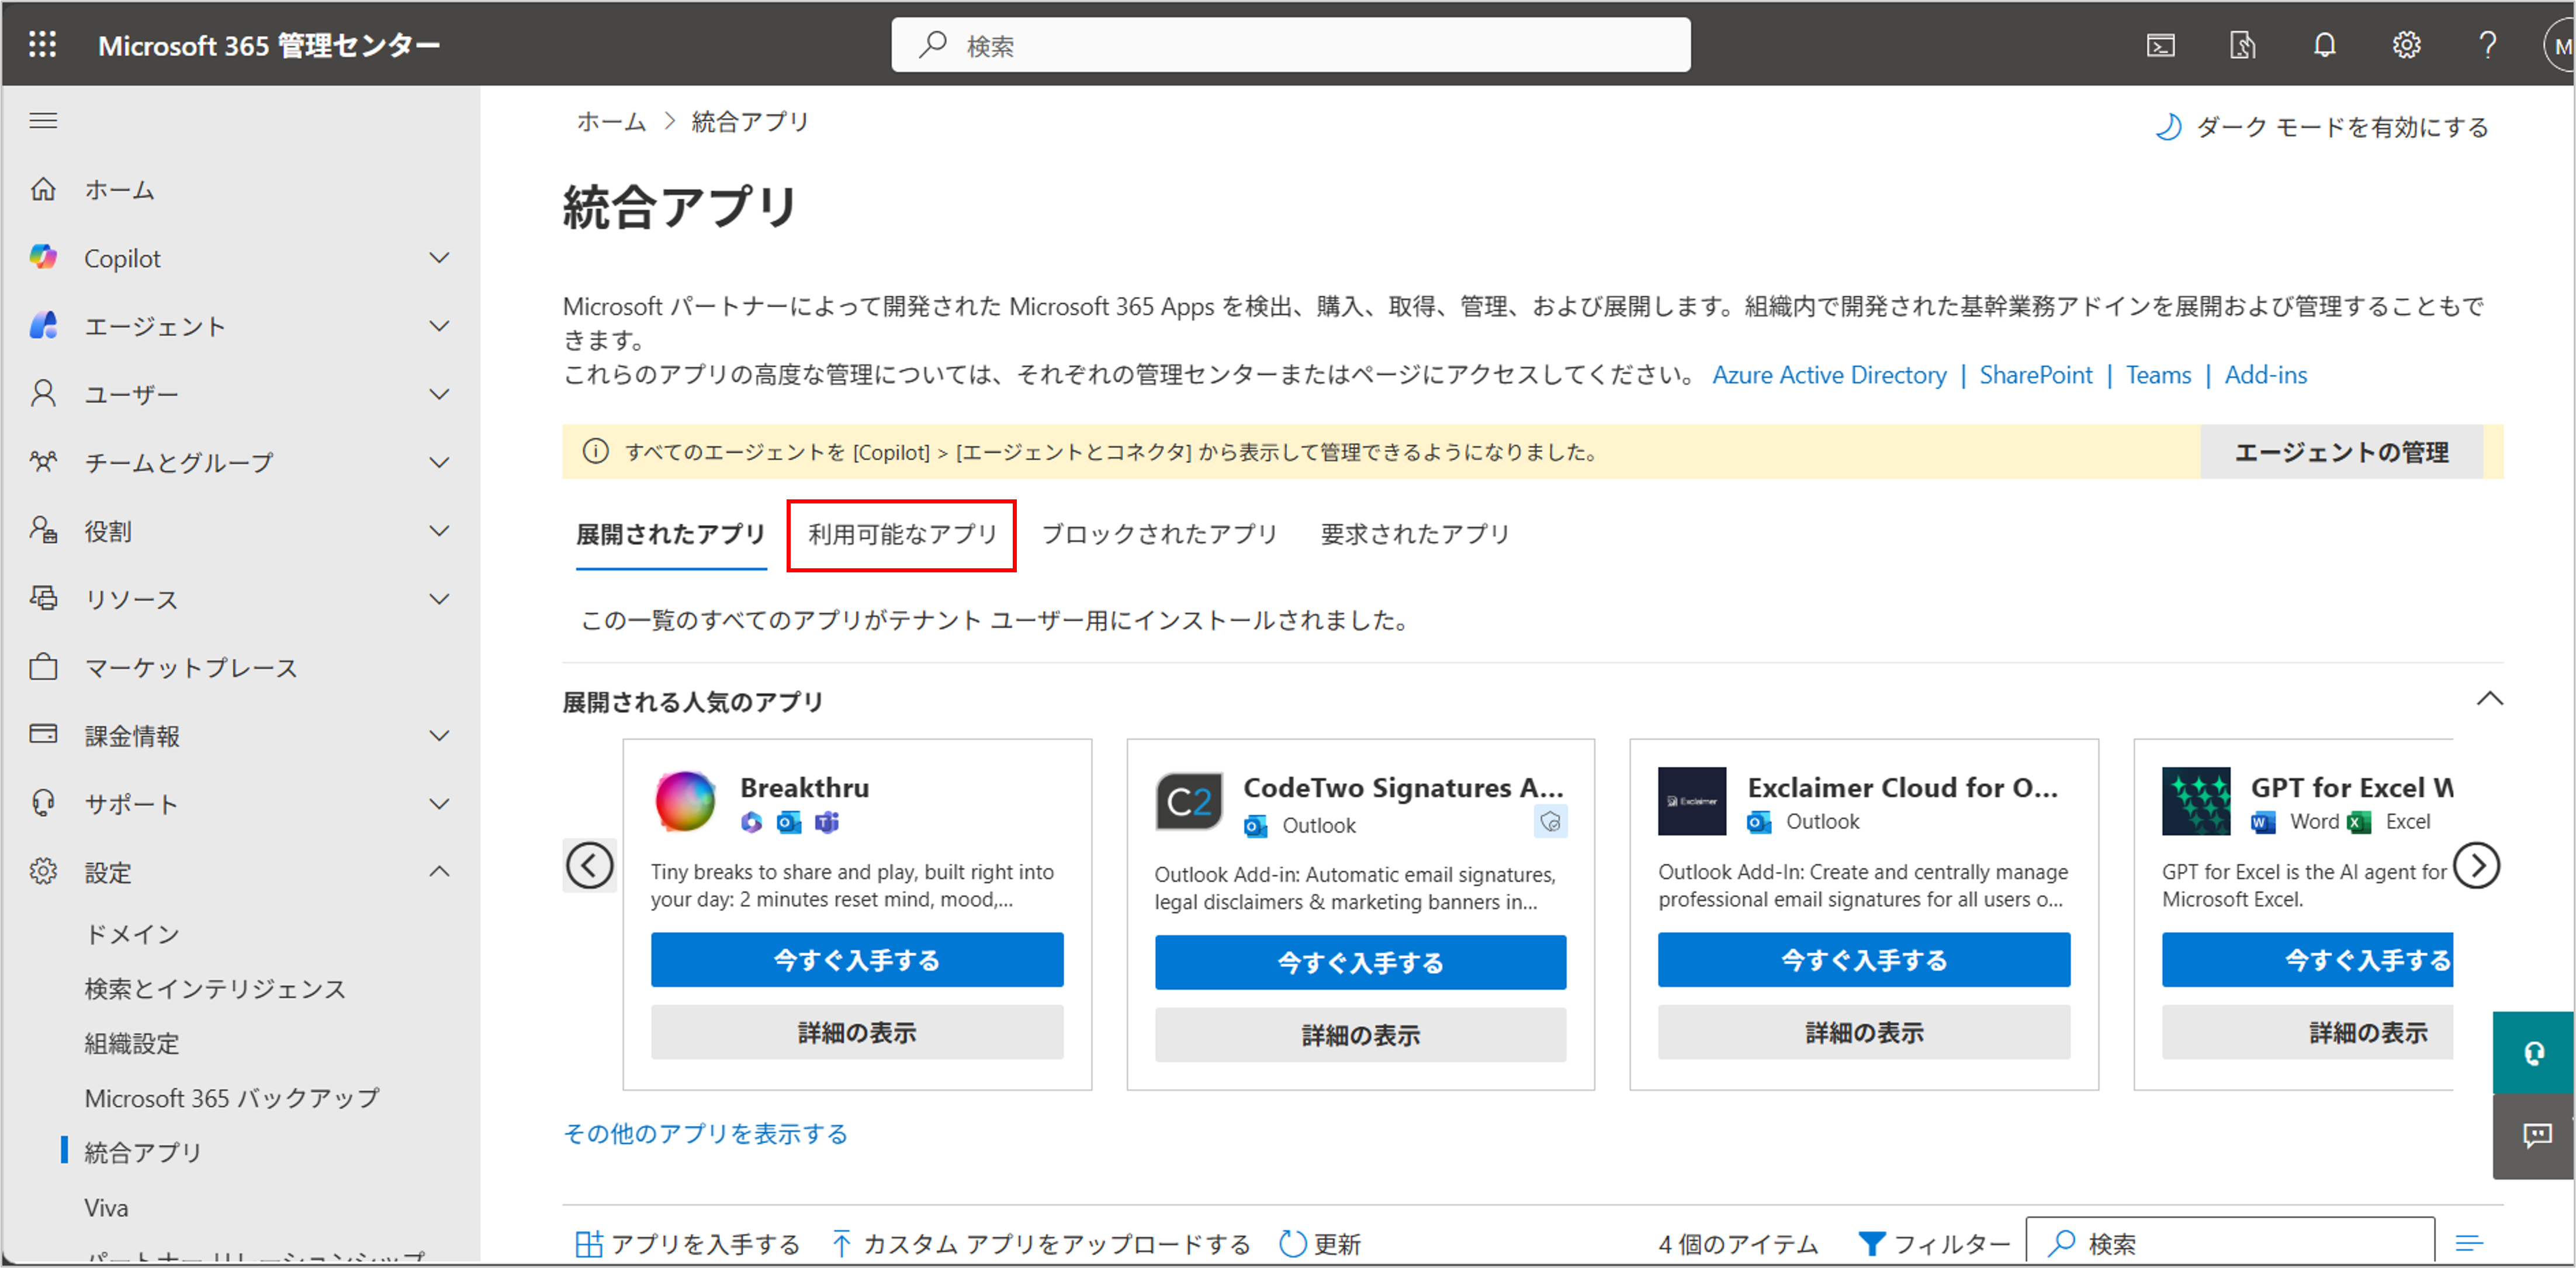This screenshot has width=2576, height=1268.
Task: Open the app launcher waffle icon
Action: (42, 45)
